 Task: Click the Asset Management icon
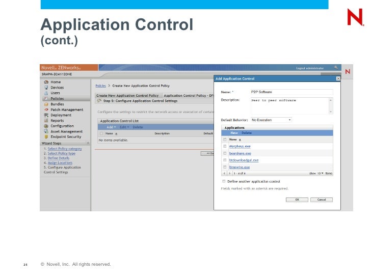[x=46, y=131]
